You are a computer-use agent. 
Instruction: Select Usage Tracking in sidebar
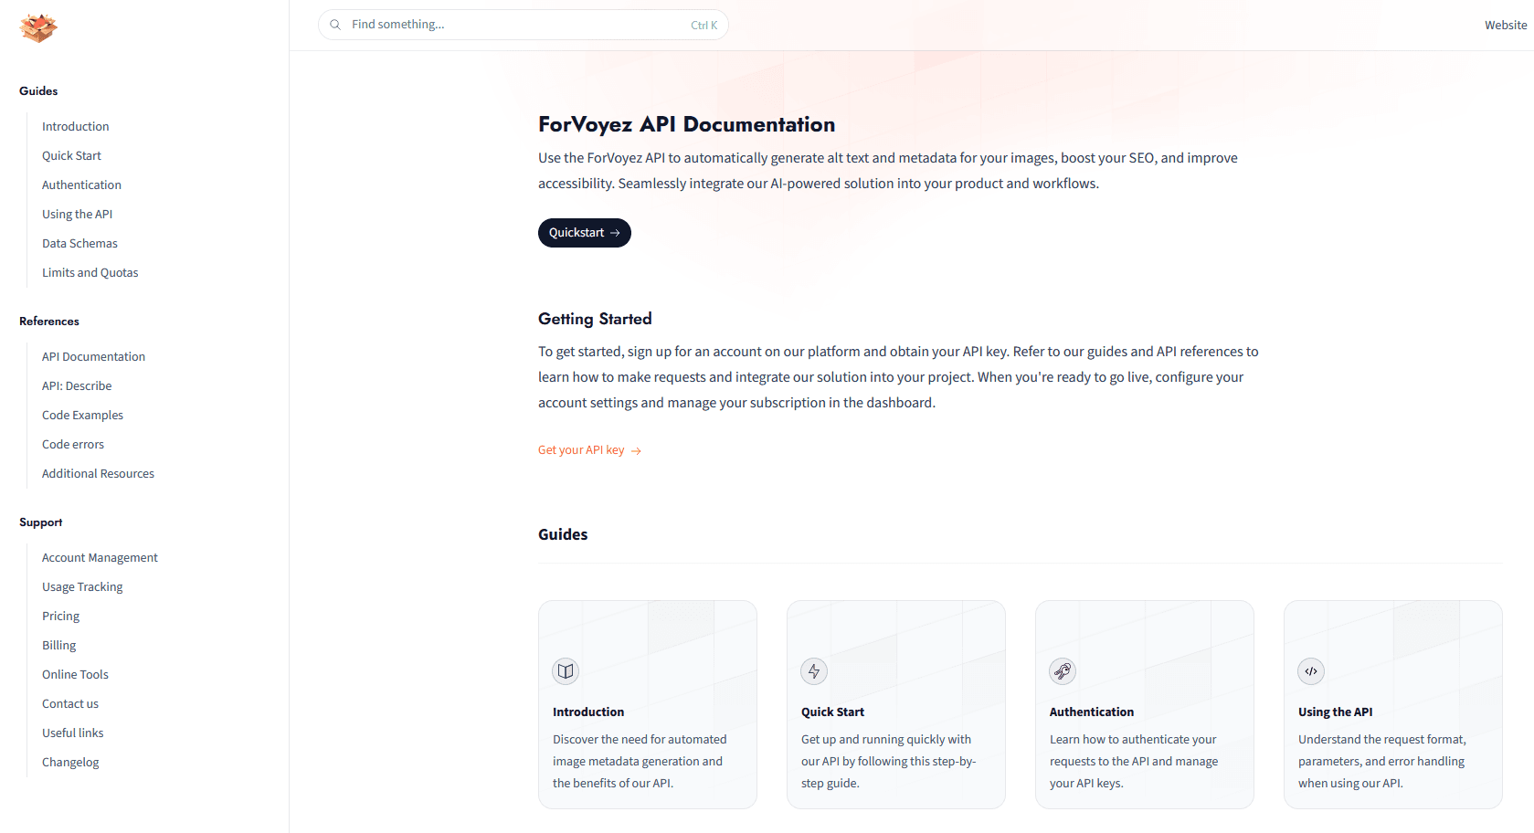tap(82, 586)
